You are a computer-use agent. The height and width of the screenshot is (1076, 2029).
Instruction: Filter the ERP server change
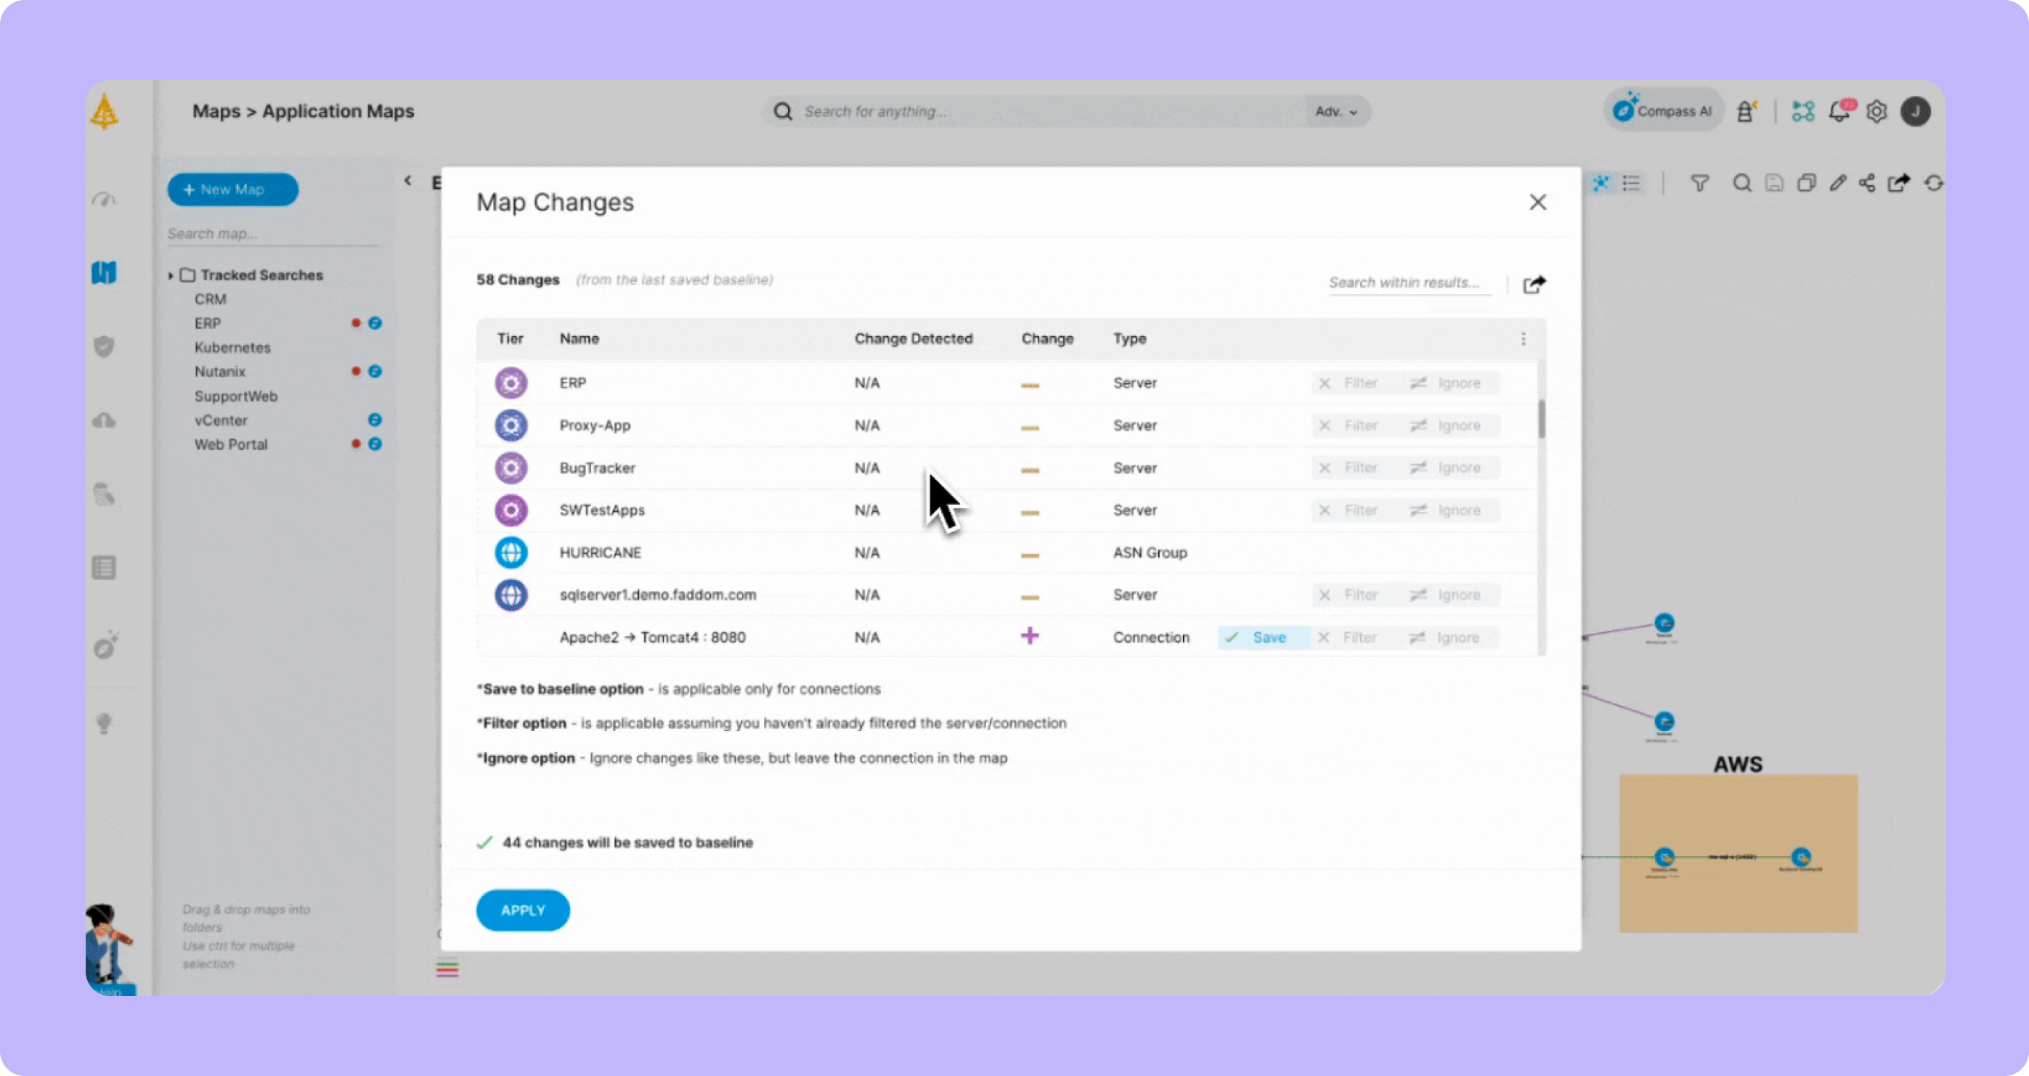tap(1349, 383)
